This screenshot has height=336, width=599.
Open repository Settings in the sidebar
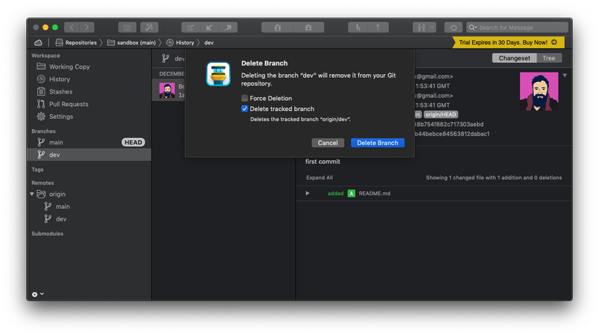60,116
